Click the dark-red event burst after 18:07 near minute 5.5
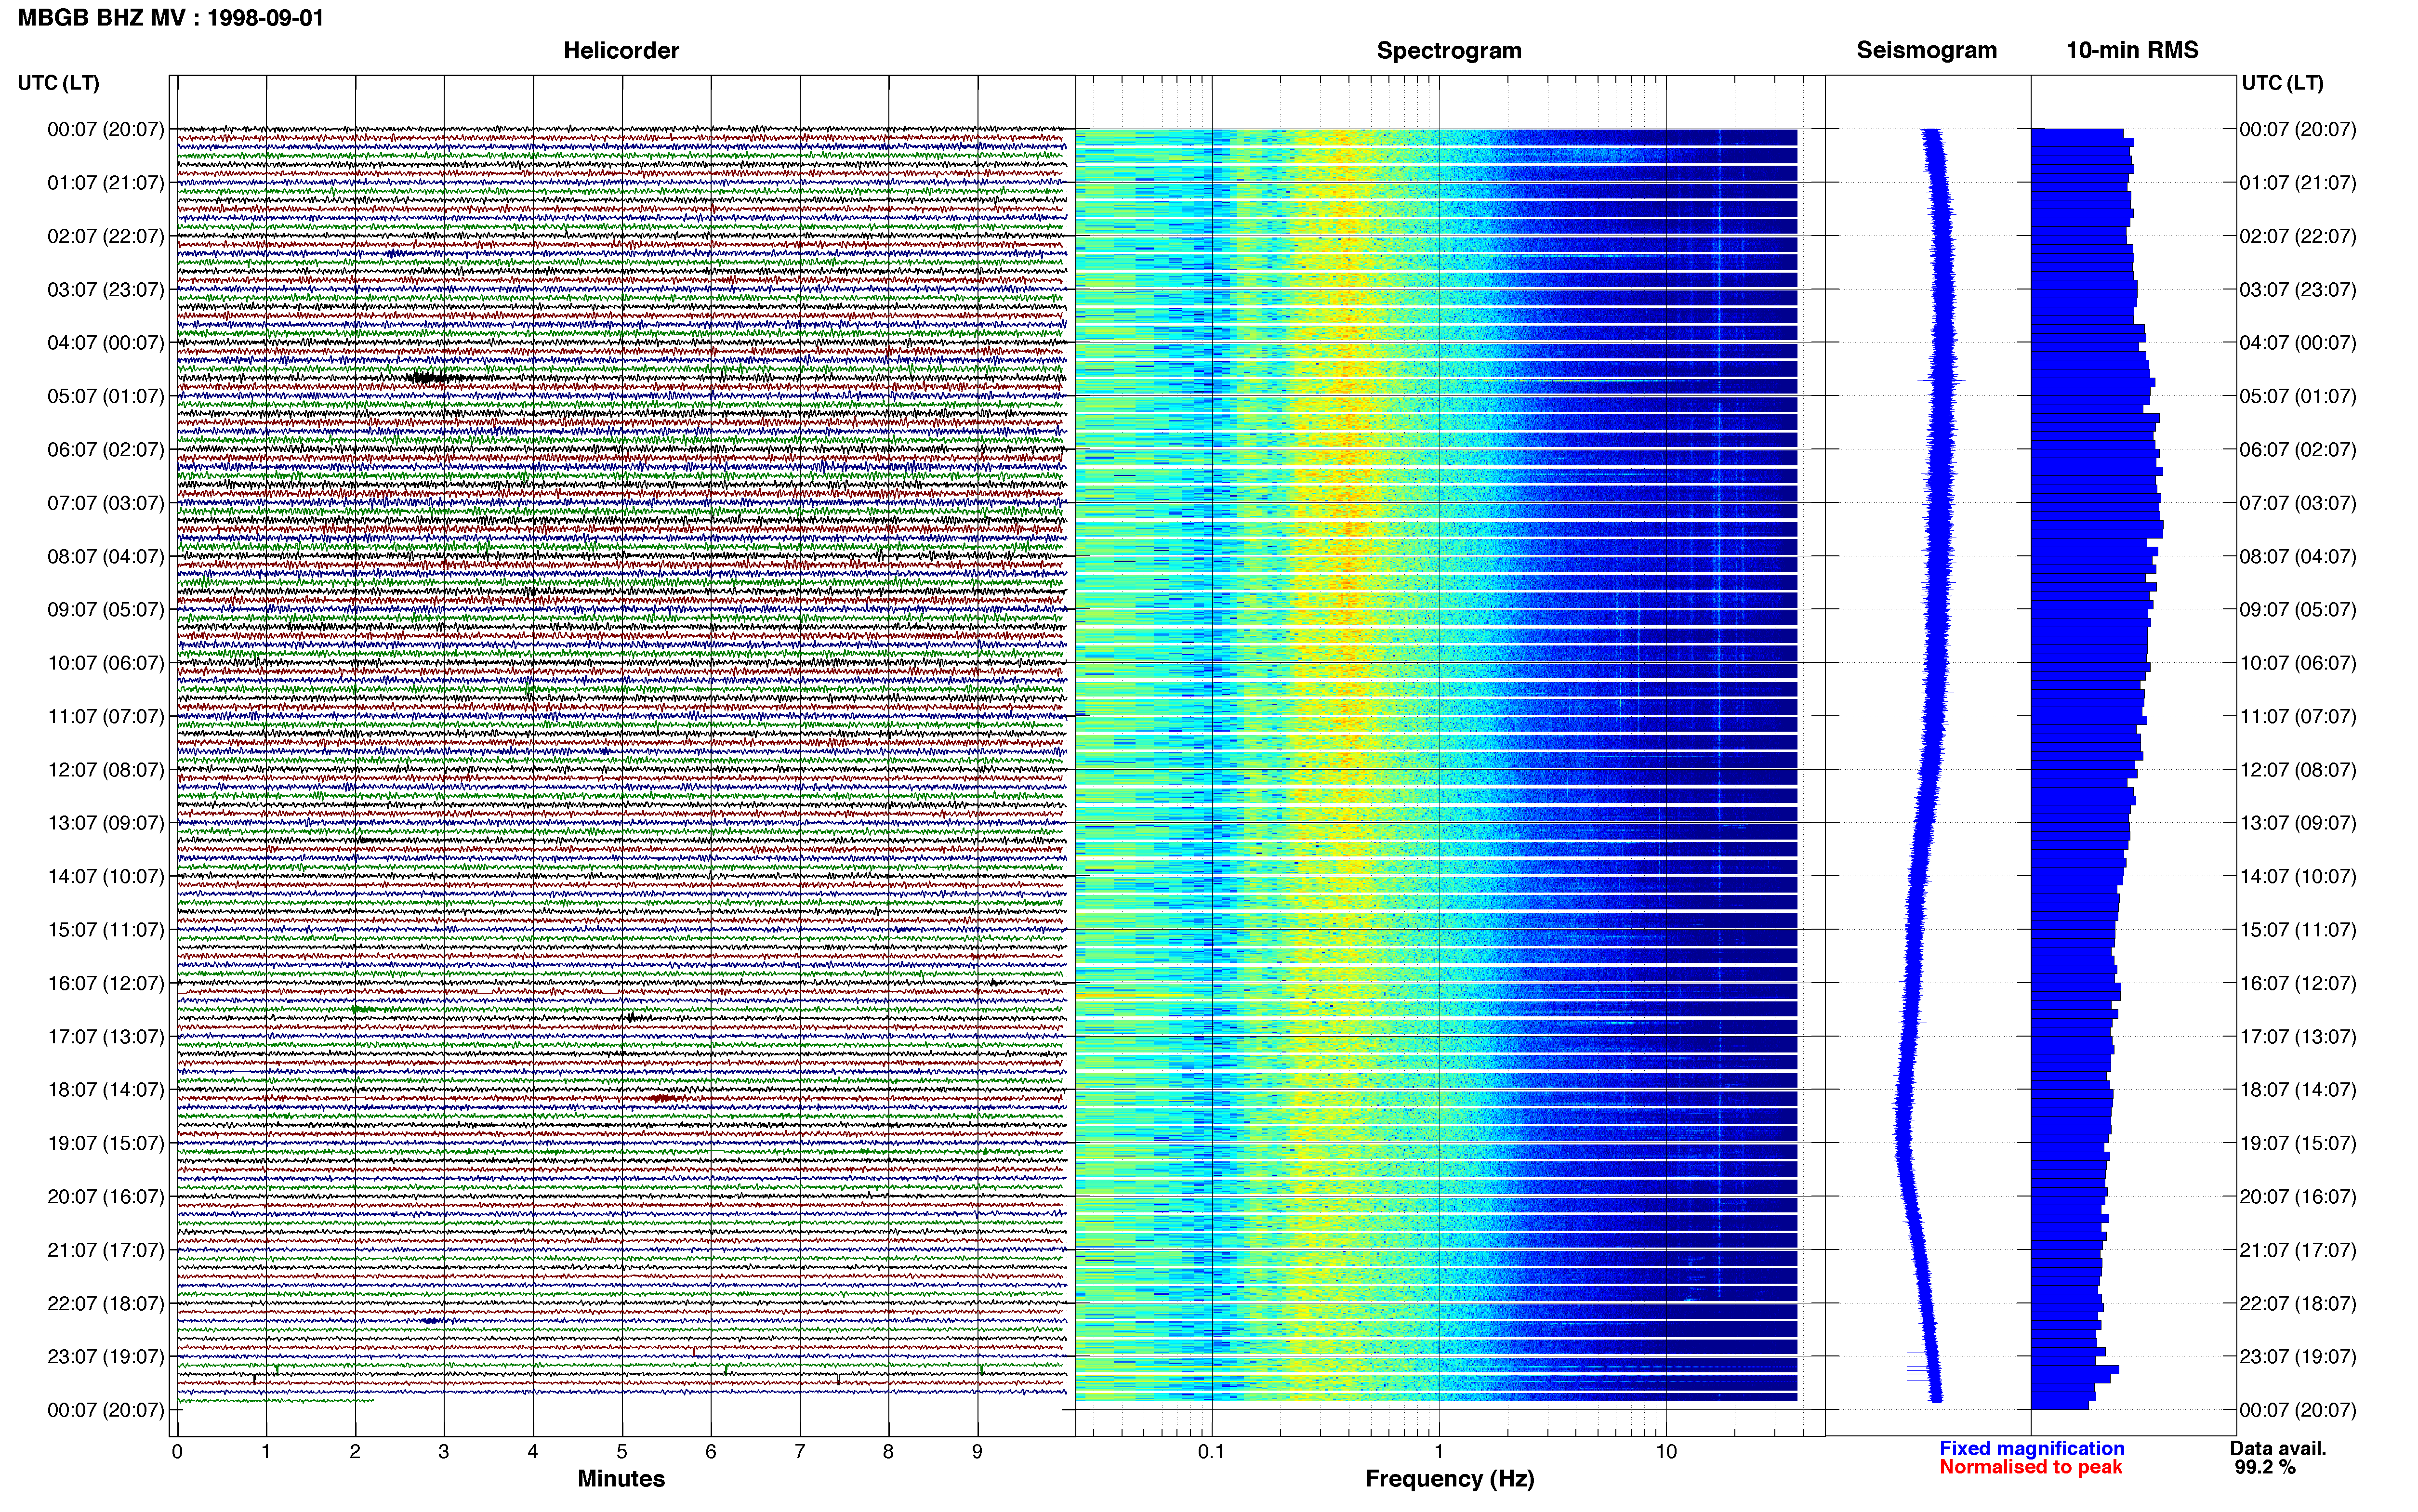This screenshot has height=1512, width=2418. click(x=666, y=1098)
